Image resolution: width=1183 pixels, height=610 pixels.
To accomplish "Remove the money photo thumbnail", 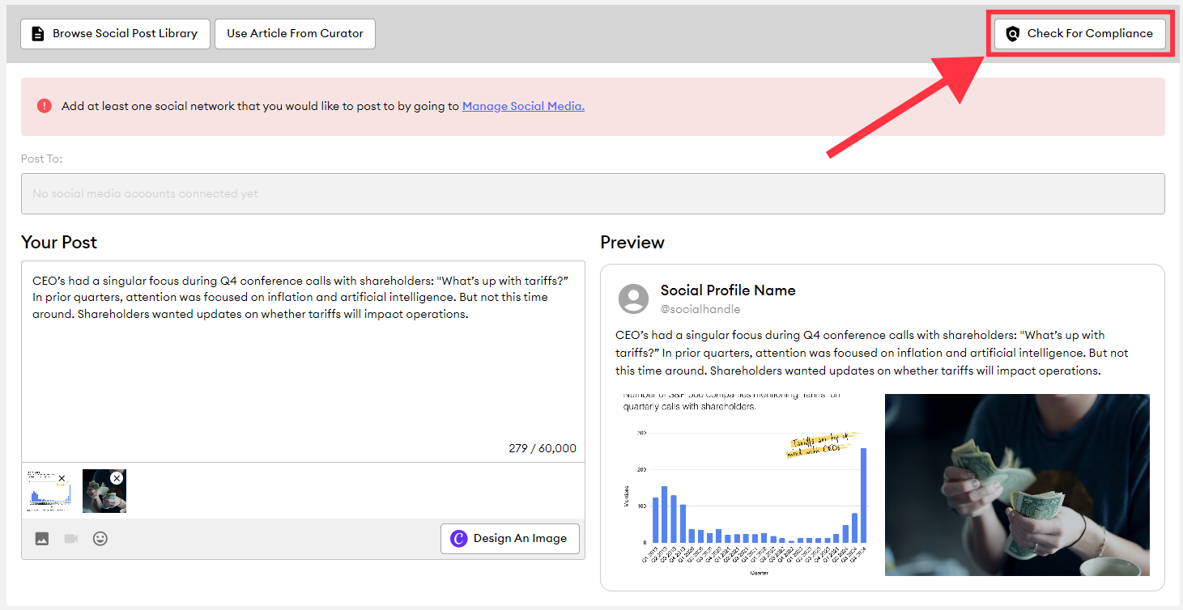I will point(117,478).
